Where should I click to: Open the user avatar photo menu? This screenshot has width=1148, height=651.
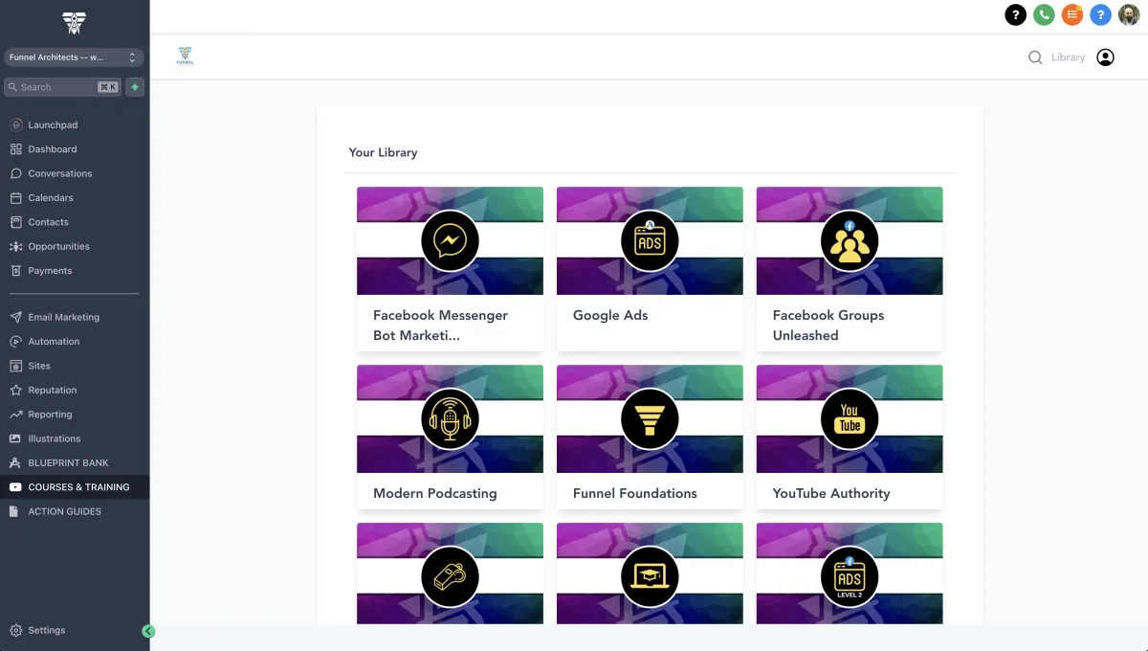pyautogui.click(x=1130, y=14)
